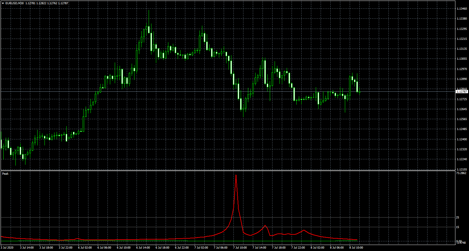The image size is (469, 251).
Task: Click the 3 Jul 14:00 time label
Action: (x=27, y=248)
